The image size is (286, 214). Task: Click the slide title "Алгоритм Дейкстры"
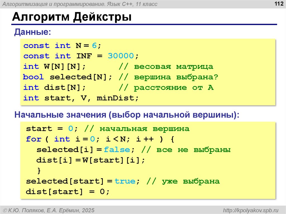pos(72,17)
